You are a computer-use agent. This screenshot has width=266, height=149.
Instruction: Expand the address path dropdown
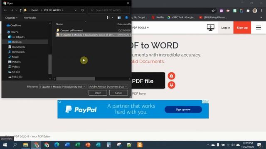75,10
